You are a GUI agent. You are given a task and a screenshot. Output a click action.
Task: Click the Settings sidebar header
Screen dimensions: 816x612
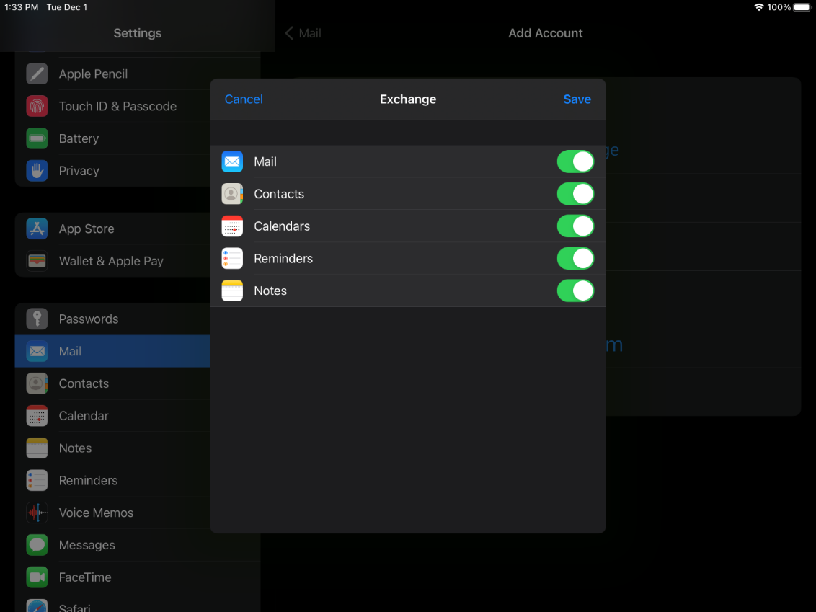(138, 32)
